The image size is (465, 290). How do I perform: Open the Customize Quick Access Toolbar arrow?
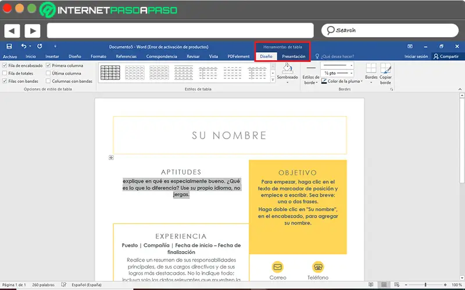tap(55, 46)
